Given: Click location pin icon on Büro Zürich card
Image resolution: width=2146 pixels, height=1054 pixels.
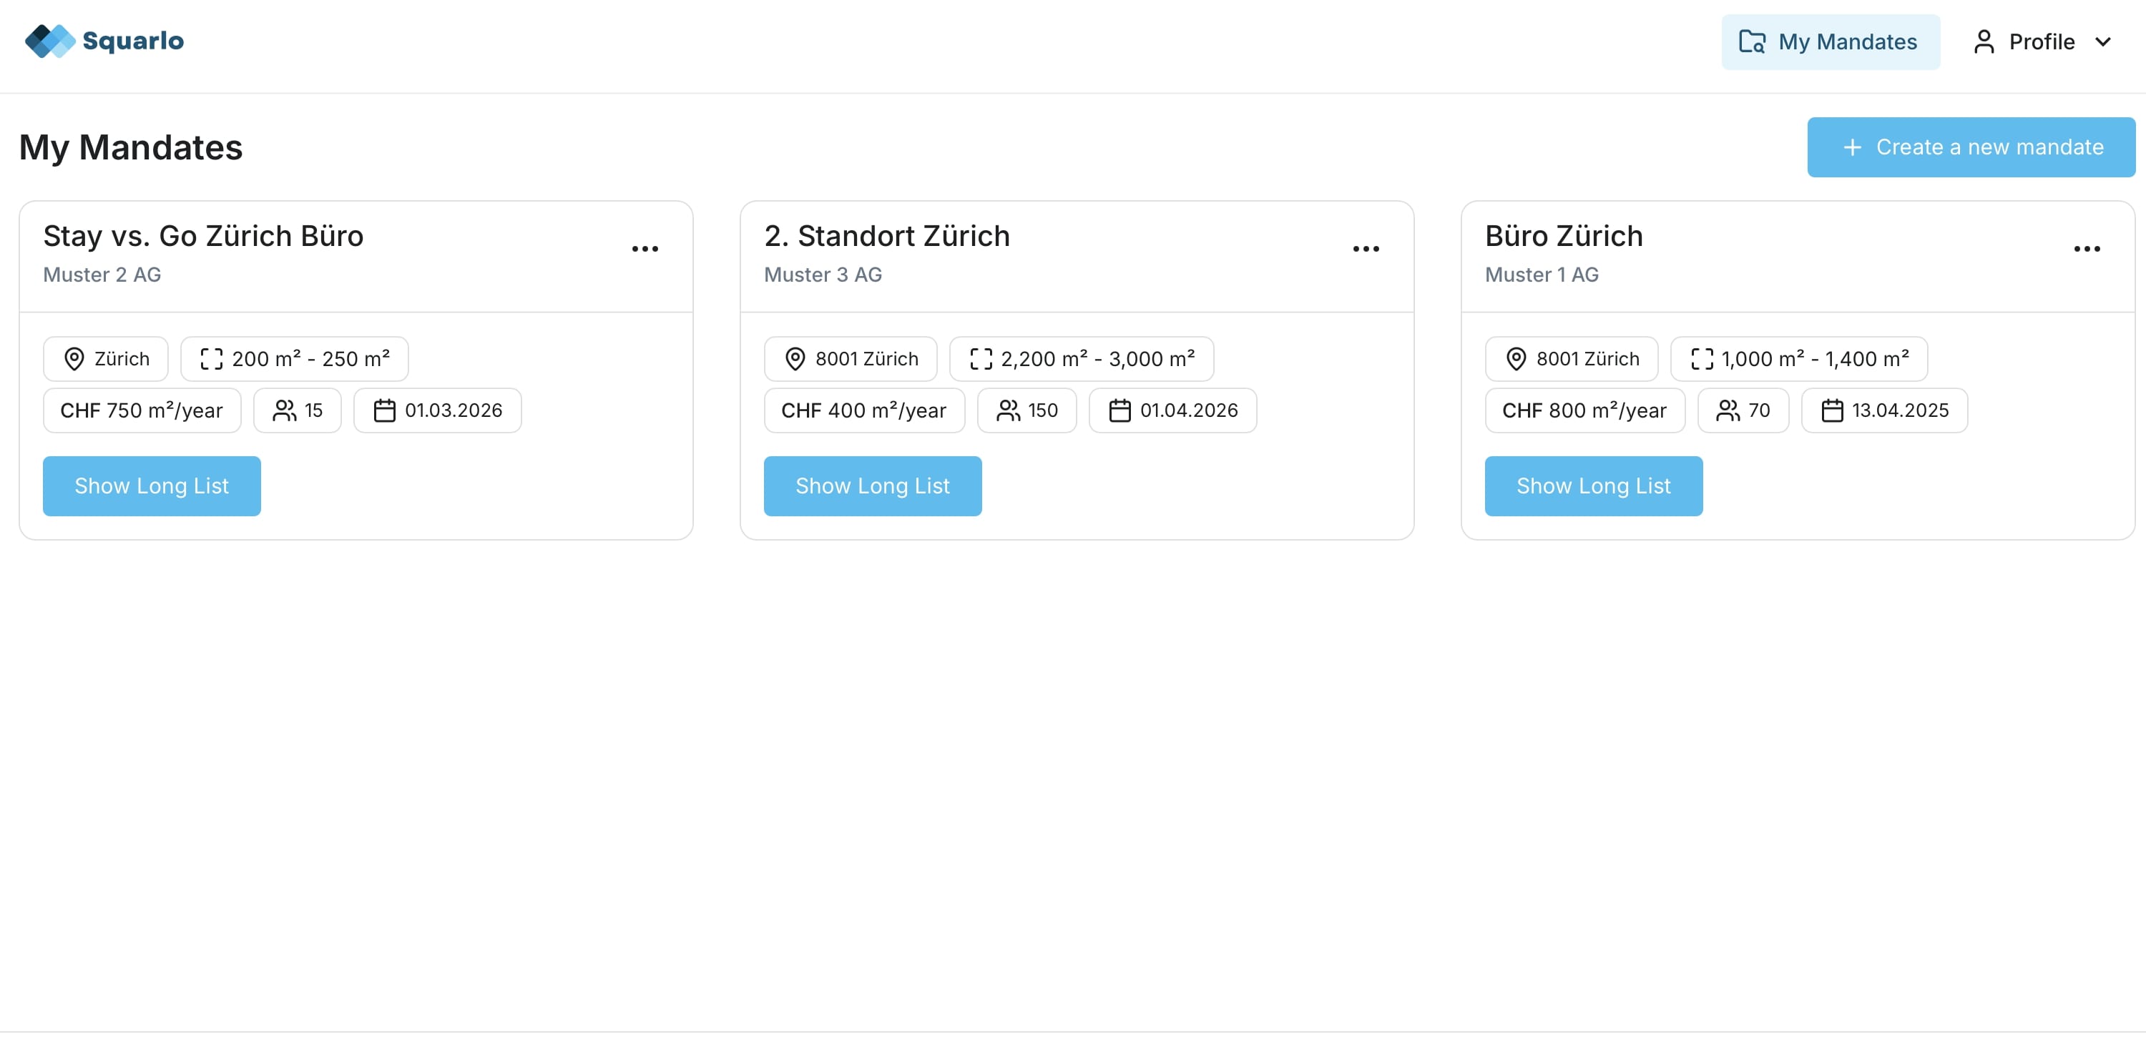Looking at the screenshot, I should 1515,359.
